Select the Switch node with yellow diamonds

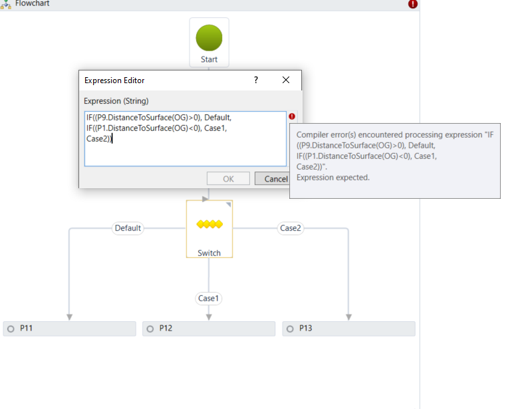click(209, 229)
